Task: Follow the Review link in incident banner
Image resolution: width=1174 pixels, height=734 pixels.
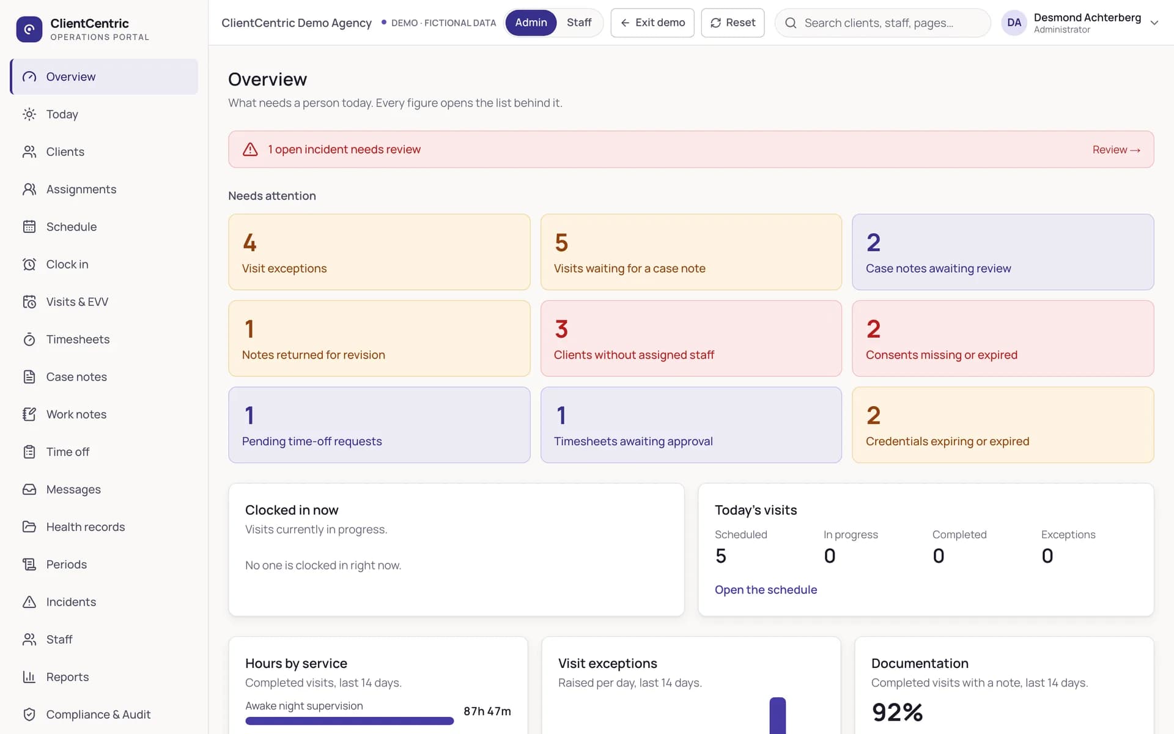Action: click(1116, 150)
